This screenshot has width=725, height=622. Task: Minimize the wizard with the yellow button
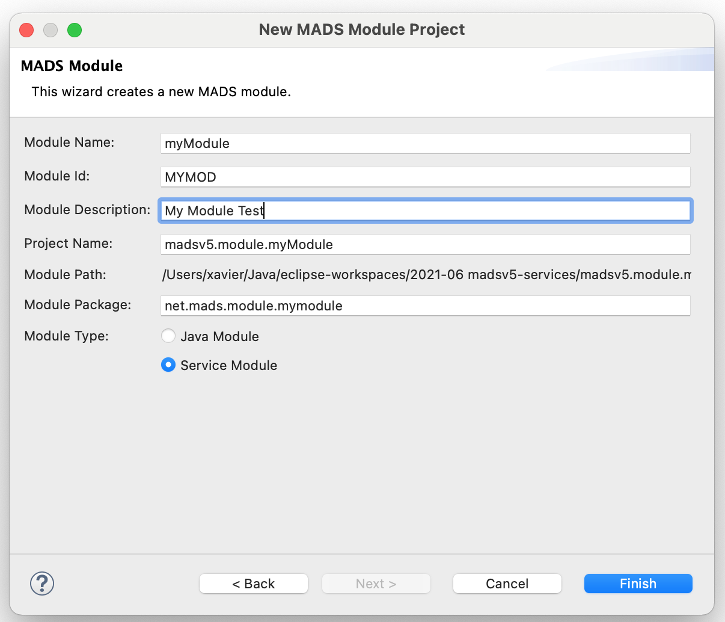pos(50,30)
